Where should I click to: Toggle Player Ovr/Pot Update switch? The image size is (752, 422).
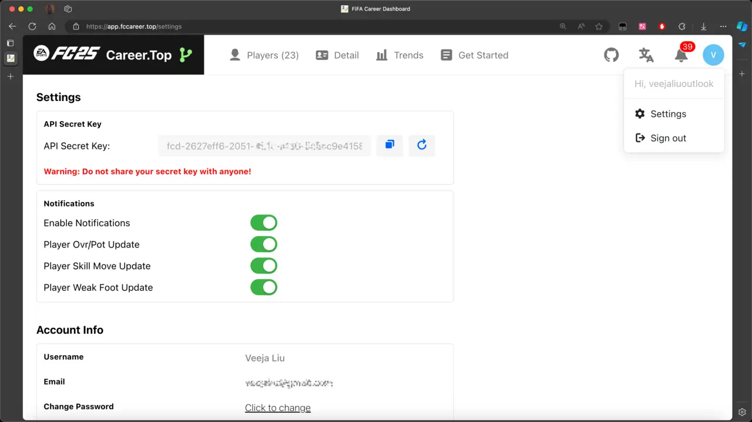tap(264, 245)
